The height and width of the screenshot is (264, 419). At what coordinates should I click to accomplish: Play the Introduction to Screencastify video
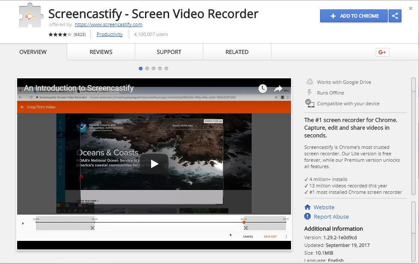tap(154, 164)
